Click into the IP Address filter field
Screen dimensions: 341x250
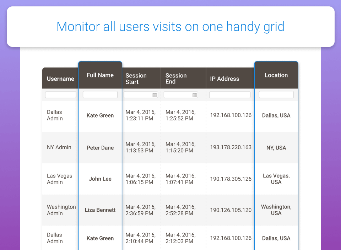[229, 95]
